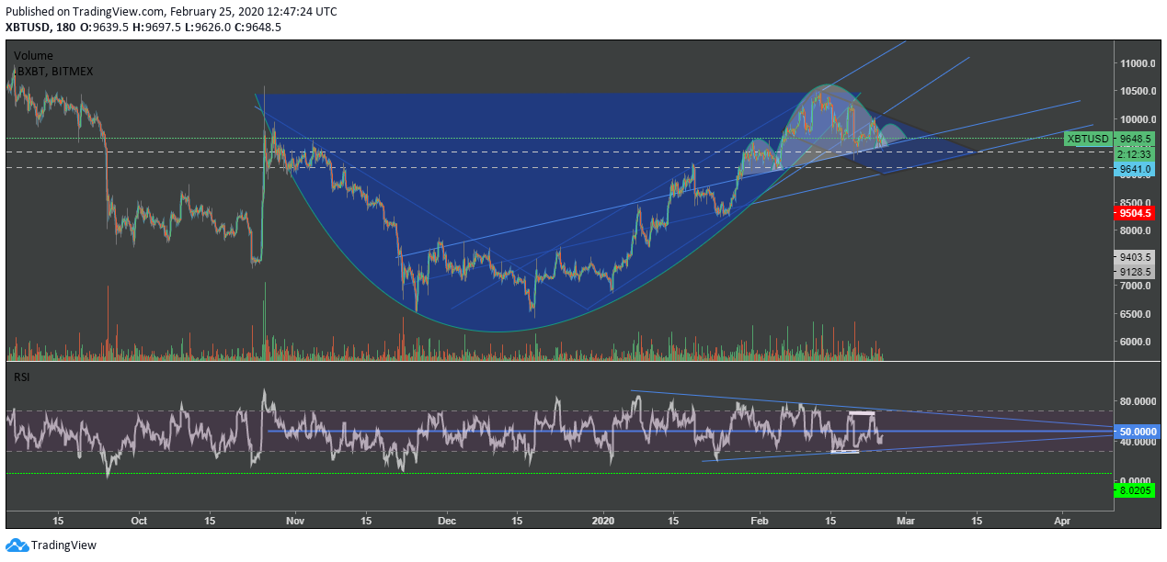This screenshot has width=1167, height=562.
Task: Click the Apr label on the time axis
Action: 1062,519
